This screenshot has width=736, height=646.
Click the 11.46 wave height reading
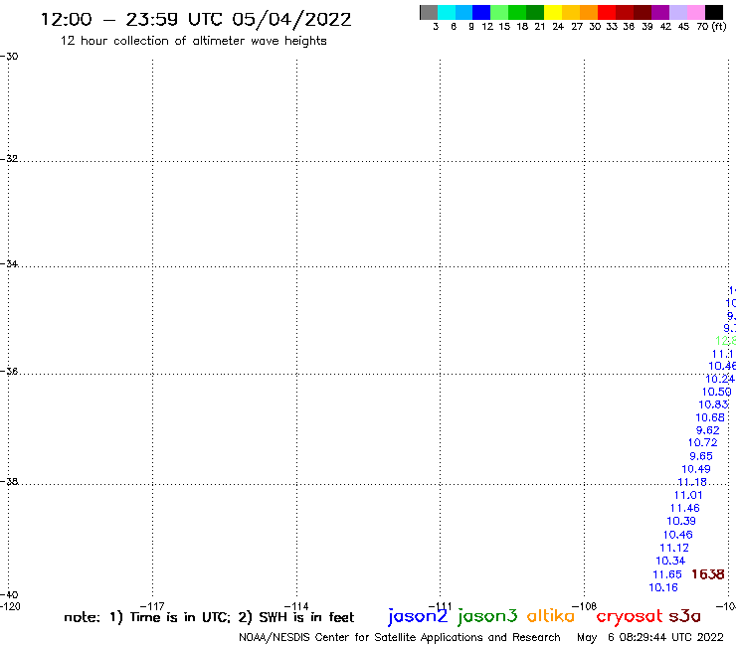pos(685,508)
